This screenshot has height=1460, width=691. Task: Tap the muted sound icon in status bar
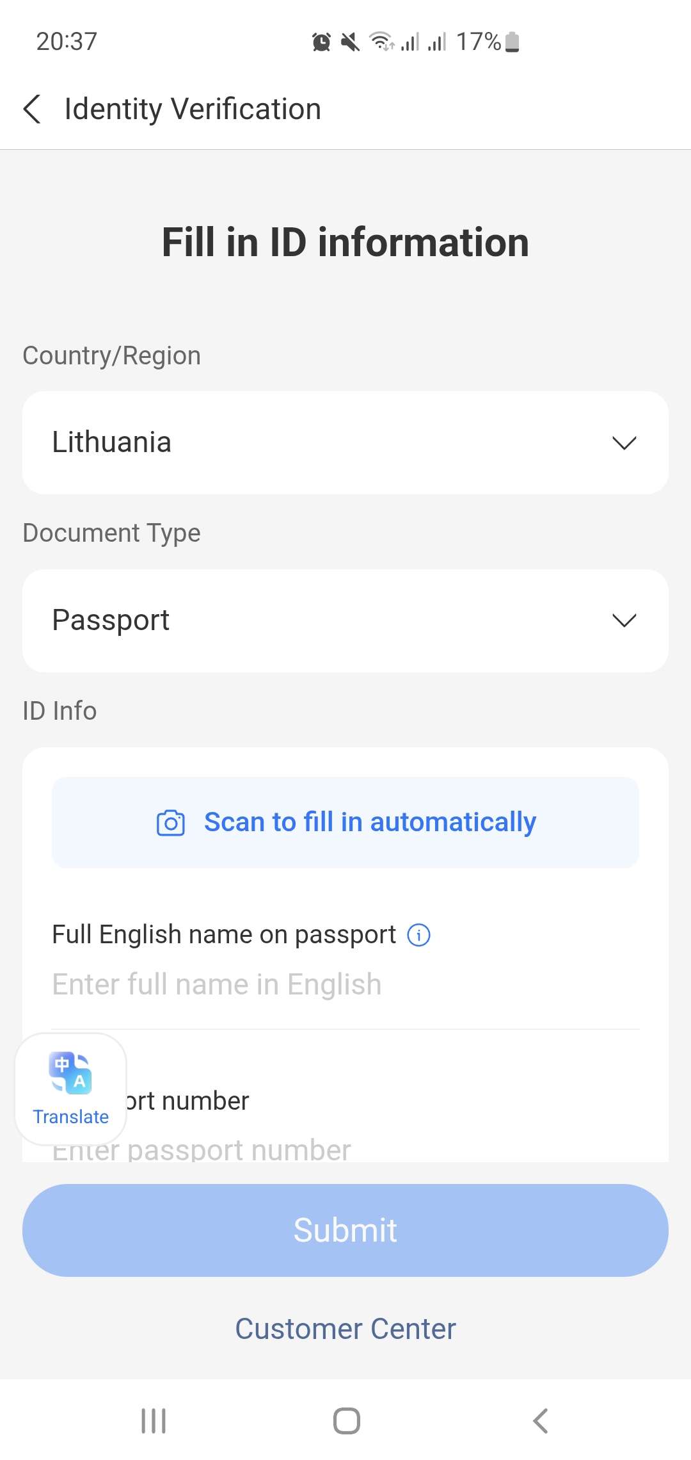[349, 41]
